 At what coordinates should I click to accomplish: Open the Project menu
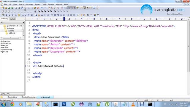coord(38,4)
